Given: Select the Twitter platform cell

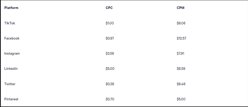Looking at the screenshot, I should pyautogui.click(x=10, y=84).
